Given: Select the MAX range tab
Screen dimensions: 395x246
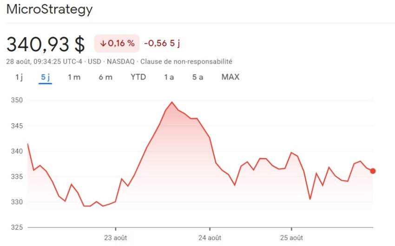Looking at the screenshot, I should [x=230, y=77].
